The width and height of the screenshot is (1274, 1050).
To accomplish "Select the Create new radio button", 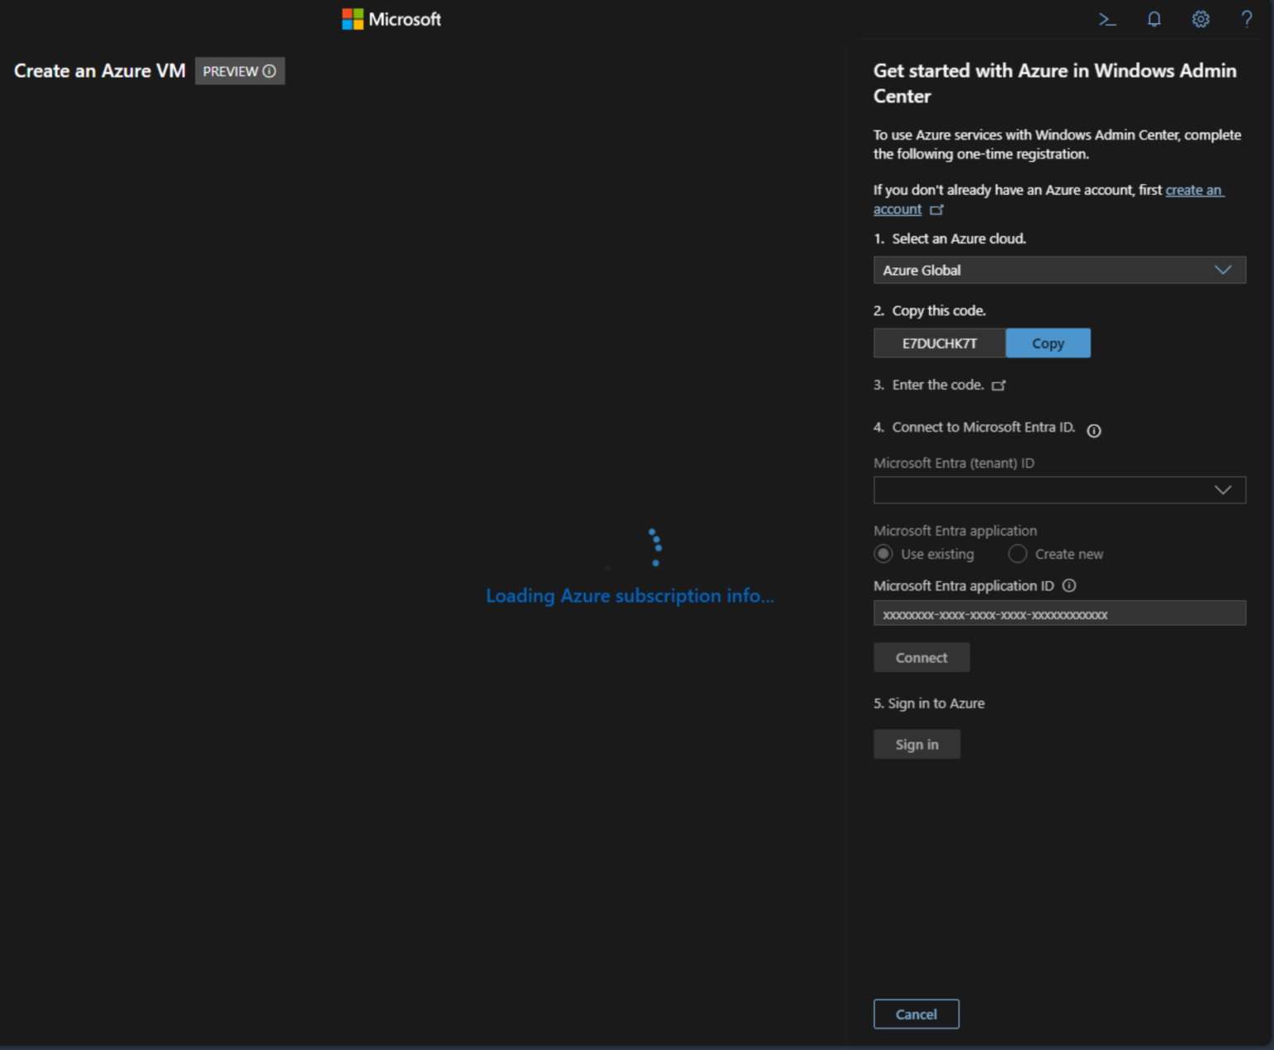I will (1017, 553).
